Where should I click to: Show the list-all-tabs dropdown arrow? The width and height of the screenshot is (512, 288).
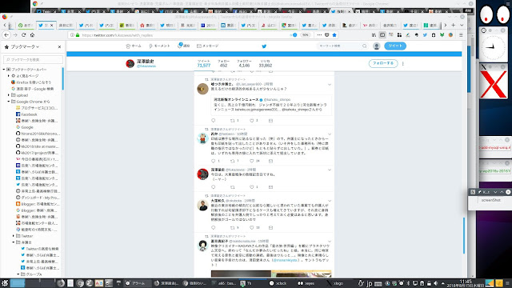pos(462,25)
